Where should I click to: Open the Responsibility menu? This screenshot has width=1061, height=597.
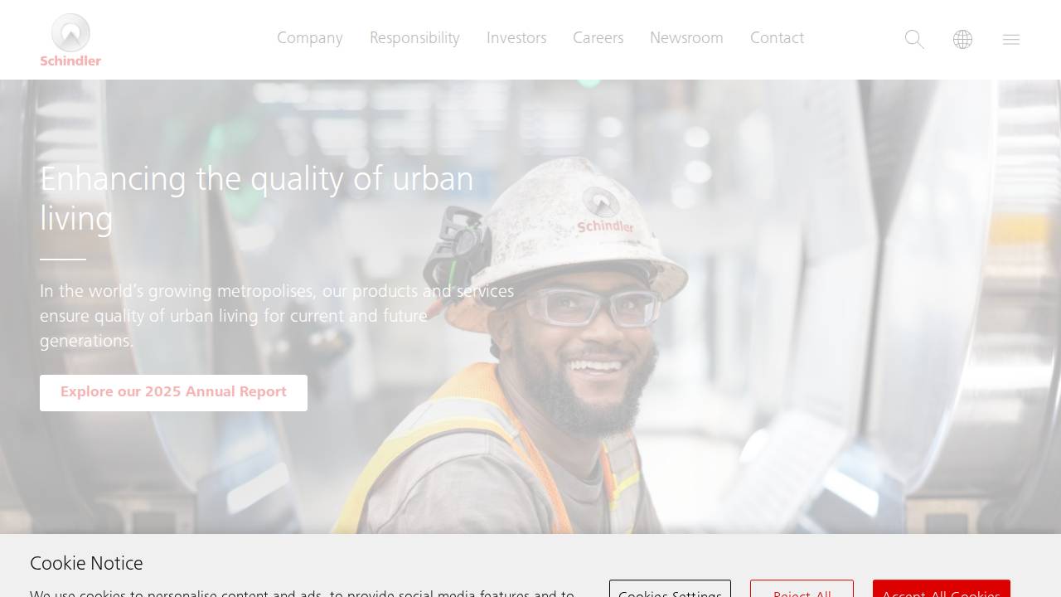(414, 38)
